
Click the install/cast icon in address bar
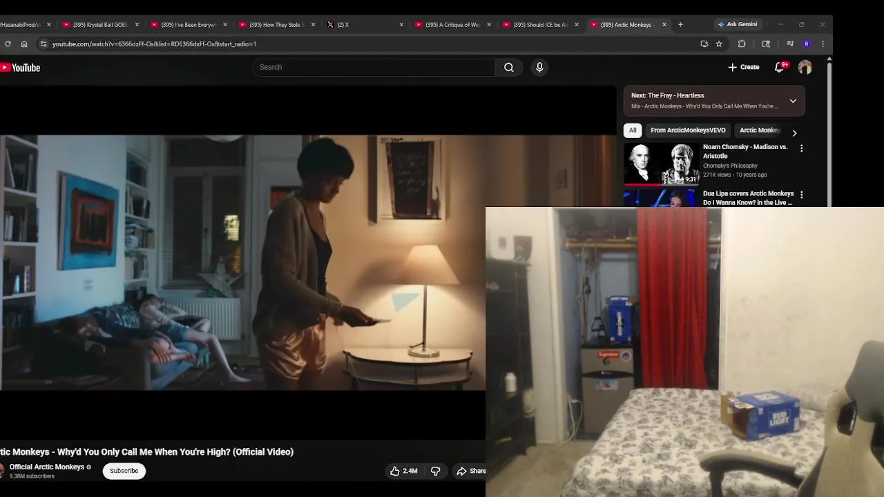tap(704, 43)
